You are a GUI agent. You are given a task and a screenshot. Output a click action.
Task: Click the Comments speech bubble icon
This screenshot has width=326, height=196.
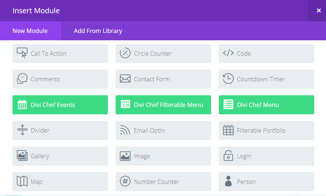click(x=22, y=79)
